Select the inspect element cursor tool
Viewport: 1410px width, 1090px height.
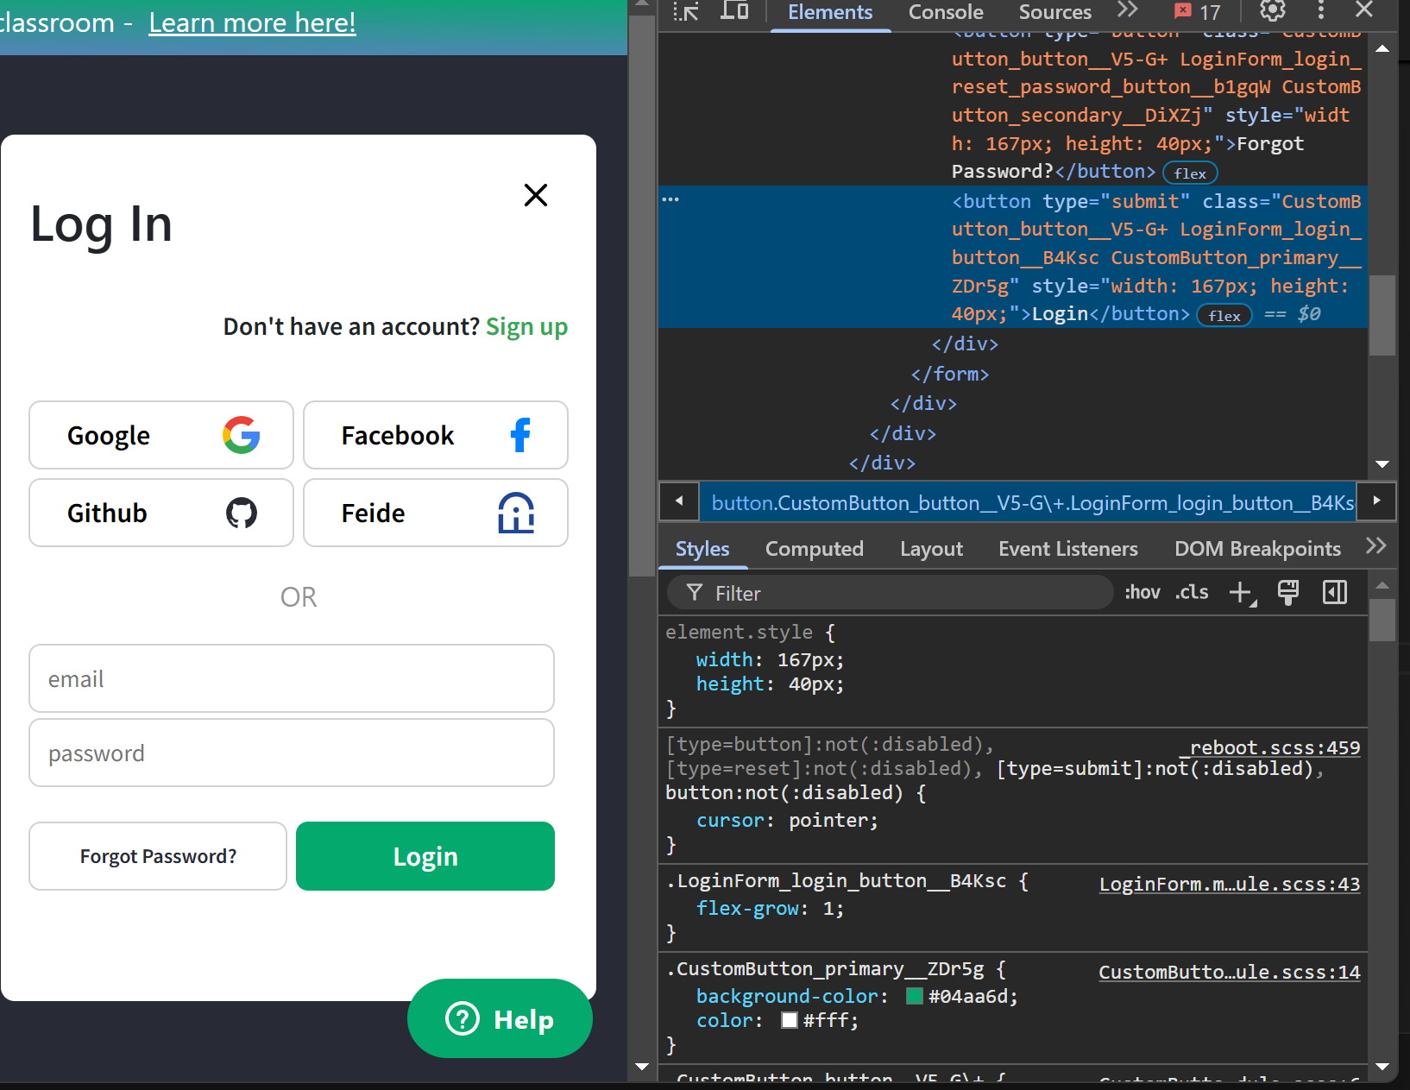(x=686, y=12)
